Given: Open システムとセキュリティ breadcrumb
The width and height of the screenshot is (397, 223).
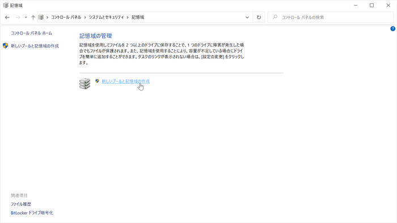Looking at the screenshot, I should (107, 17).
